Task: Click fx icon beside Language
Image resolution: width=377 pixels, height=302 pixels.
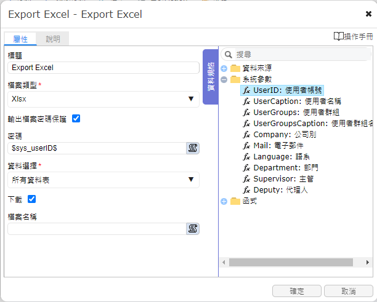Action: click(x=246, y=157)
